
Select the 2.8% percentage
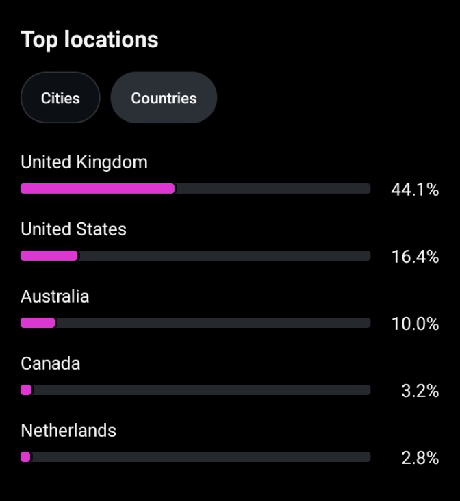pos(420,458)
